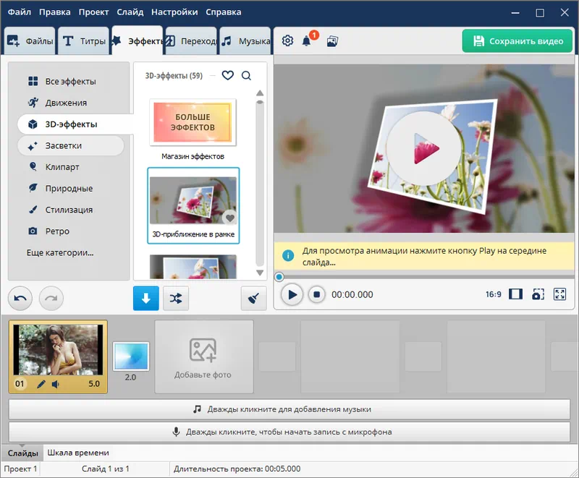The image size is (579, 478).
Task: Click the Добавьте фото placeholder
Action: (204, 357)
